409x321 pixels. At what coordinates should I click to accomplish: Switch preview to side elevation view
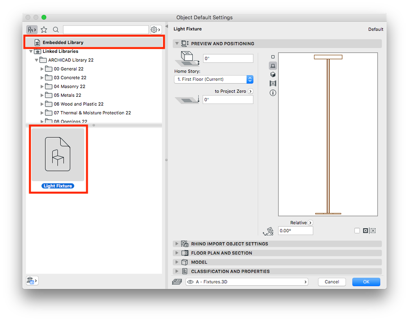coord(273,66)
